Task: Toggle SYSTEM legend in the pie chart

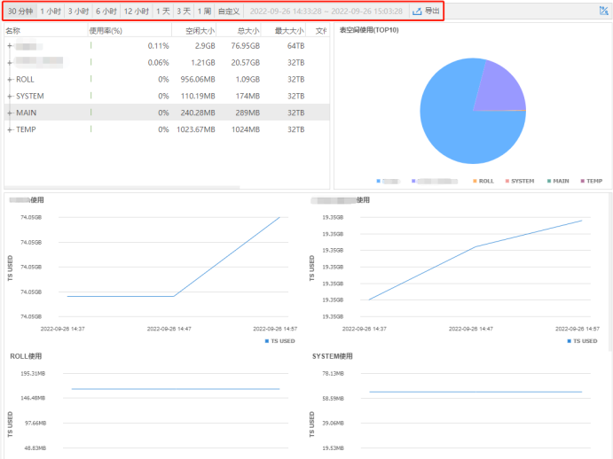Action: pyautogui.click(x=519, y=181)
